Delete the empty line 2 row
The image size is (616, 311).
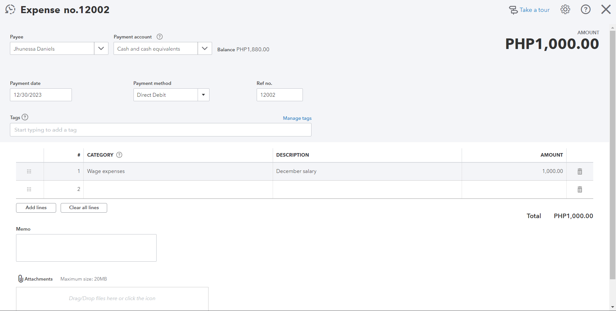pos(580,189)
